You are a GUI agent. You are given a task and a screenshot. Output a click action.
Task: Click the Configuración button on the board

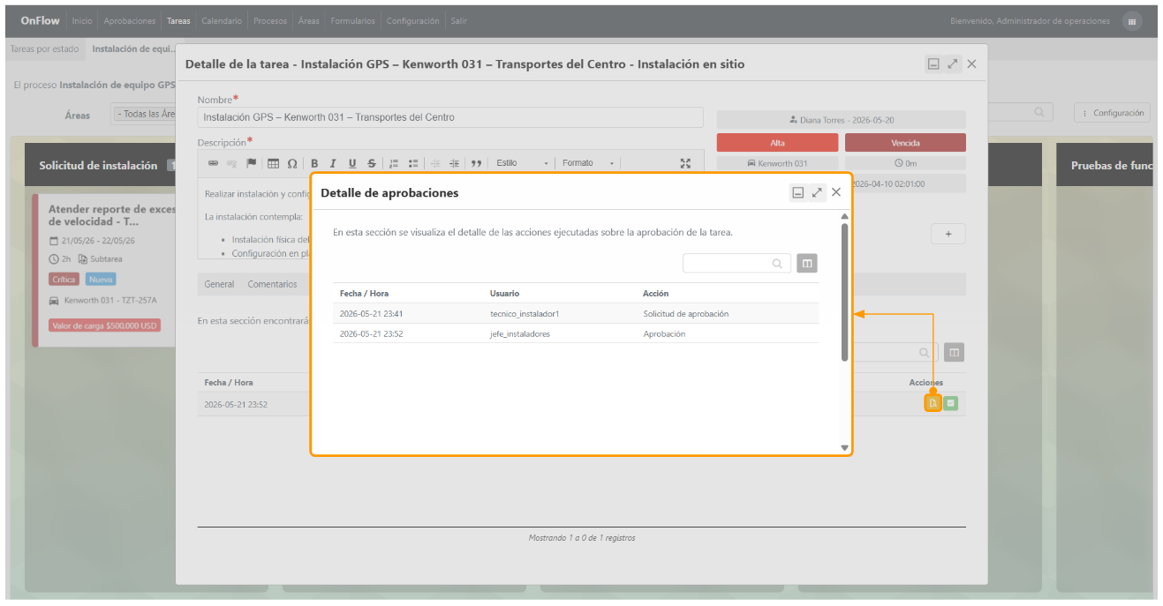[x=1113, y=113]
